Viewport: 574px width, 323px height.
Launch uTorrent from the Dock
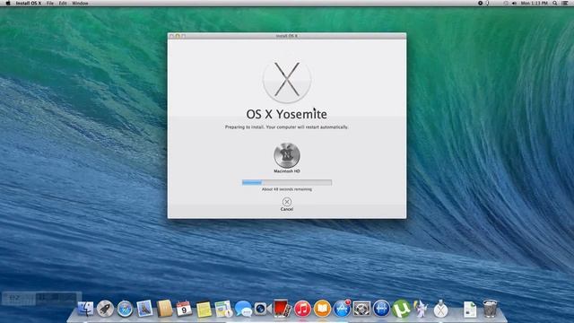click(401, 309)
